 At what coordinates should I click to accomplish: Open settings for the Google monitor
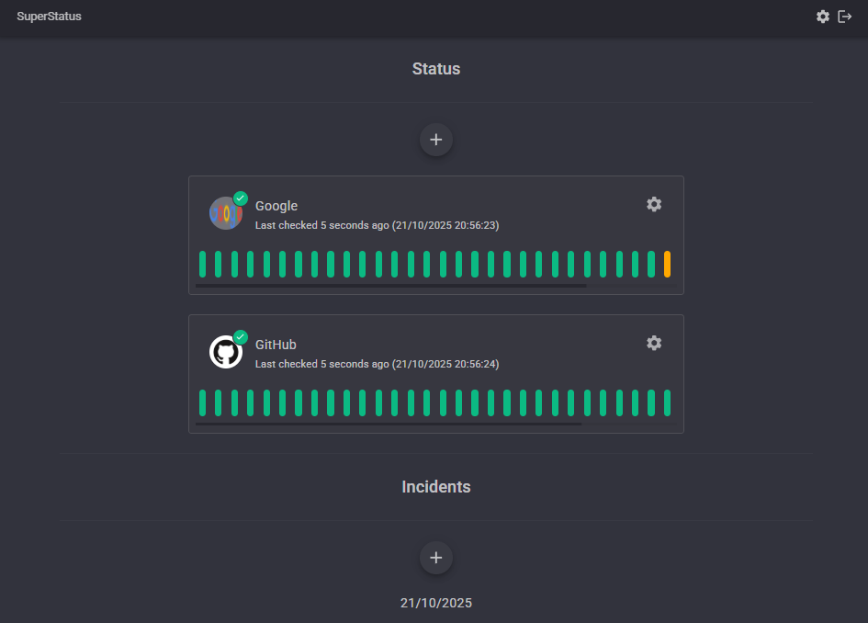pyautogui.click(x=654, y=204)
